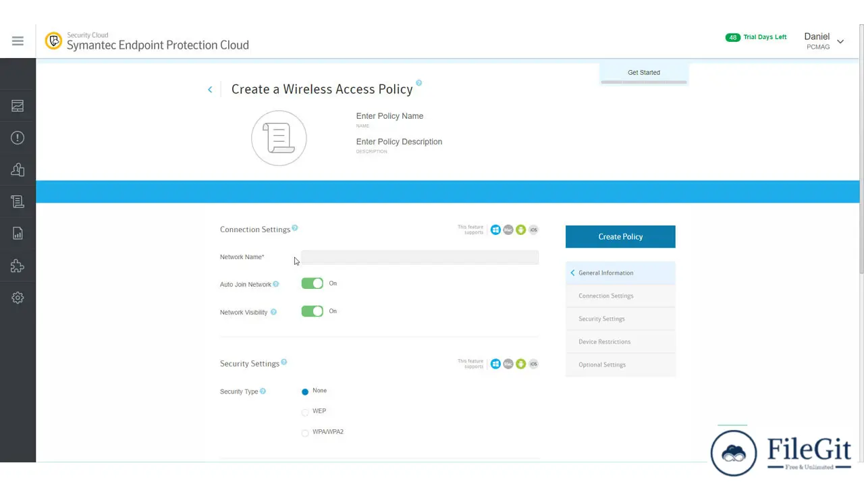
Task: Jump to Security Settings in side nav
Action: pyautogui.click(x=620, y=319)
